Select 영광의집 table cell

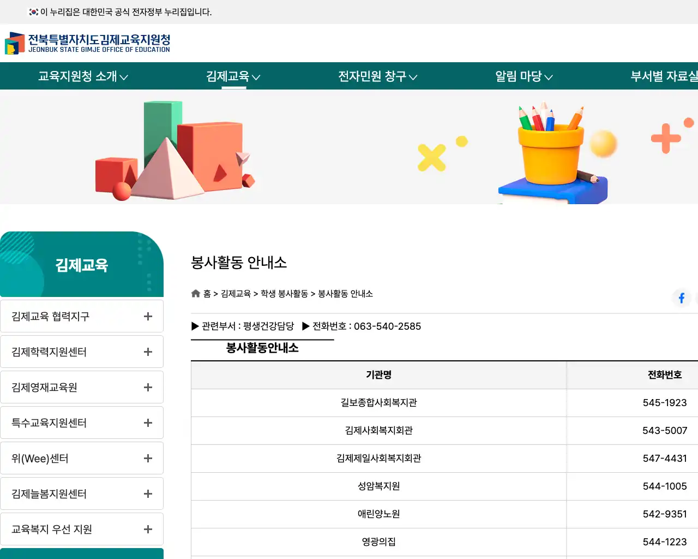378,542
